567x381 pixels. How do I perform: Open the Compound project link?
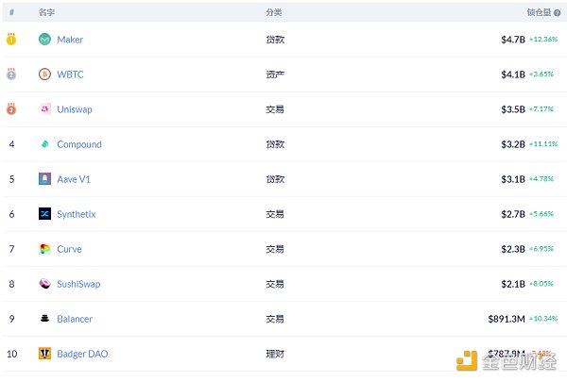coord(79,144)
